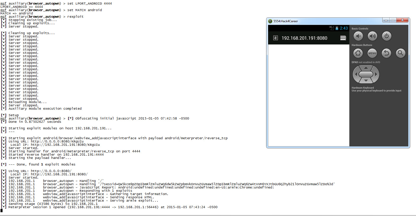Viewport: 416px width, 216px height.
Task: Open the browser tabs icon beside the URL
Action: (343, 38)
